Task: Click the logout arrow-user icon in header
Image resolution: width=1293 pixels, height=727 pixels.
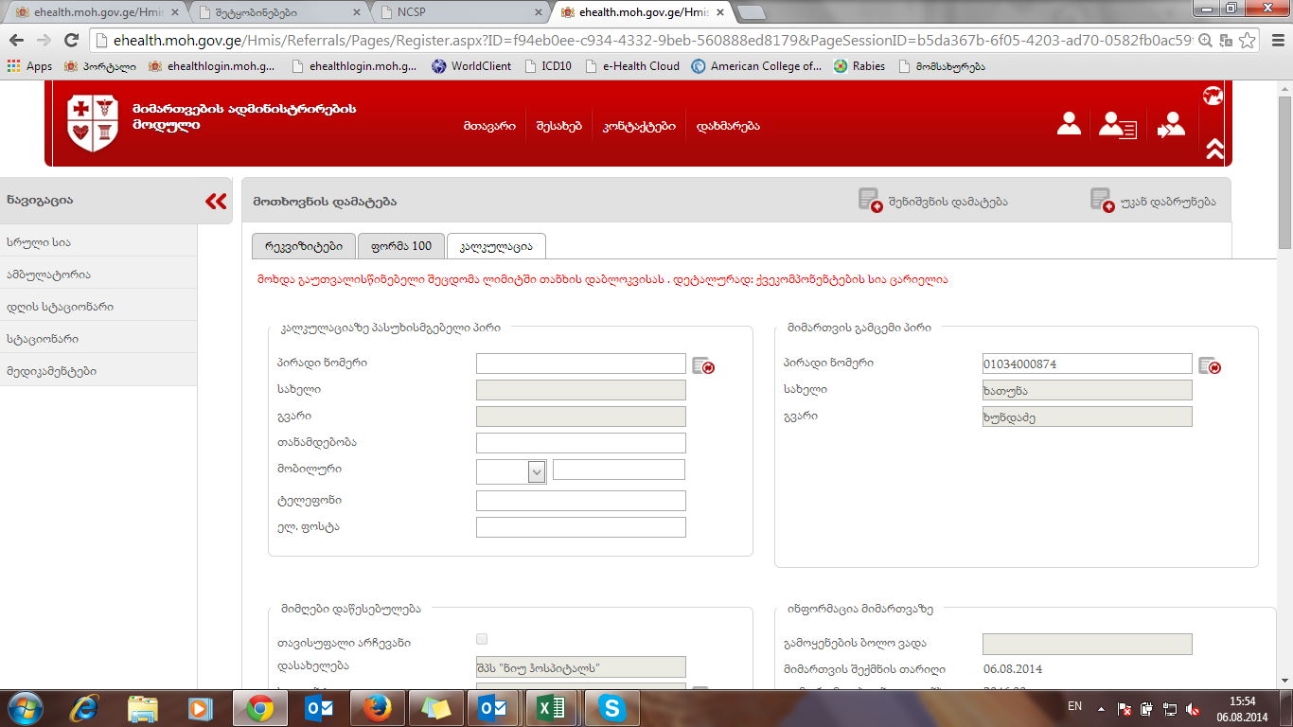Action: click(x=1171, y=125)
